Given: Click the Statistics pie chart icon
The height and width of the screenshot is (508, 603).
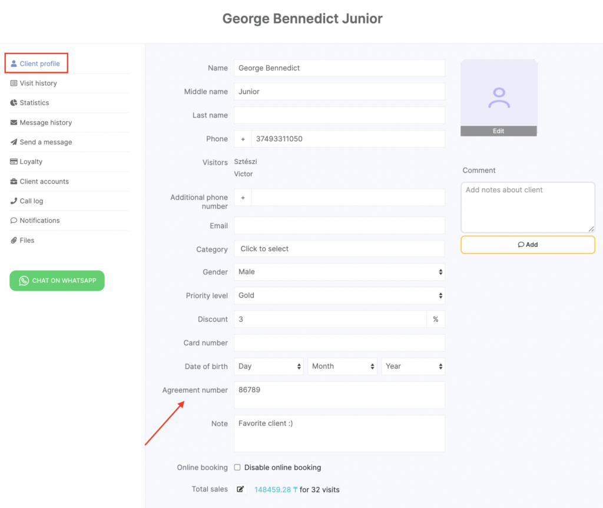Looking at the screenshot, I should click(x=14, y=103).
